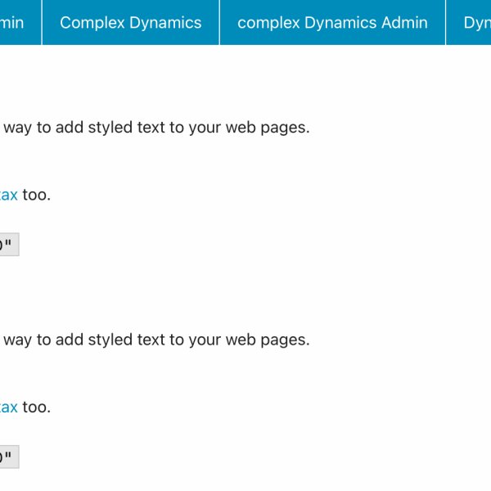491x491 pixels.
Task: Select the cut-off tab ending in "min"
Action: point(15,22)
